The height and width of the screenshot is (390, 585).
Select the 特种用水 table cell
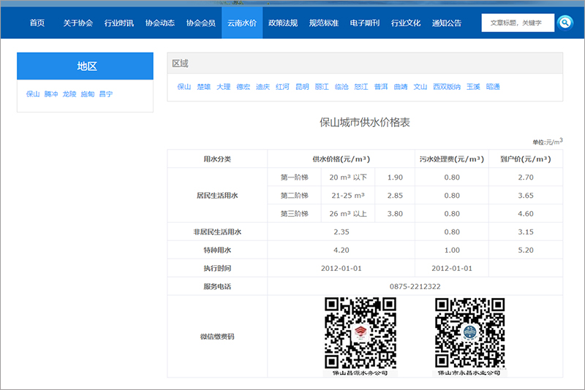pos(217,250)
